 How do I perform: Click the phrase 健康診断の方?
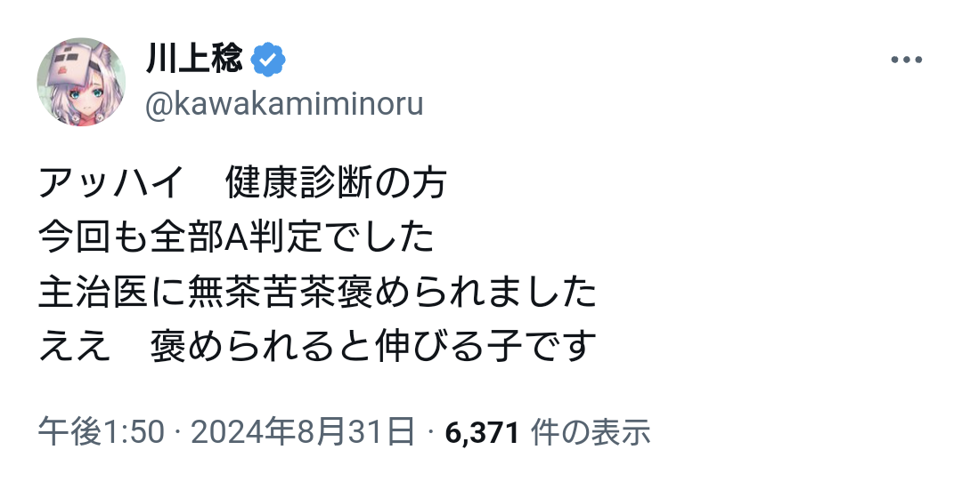click(335, 184)
